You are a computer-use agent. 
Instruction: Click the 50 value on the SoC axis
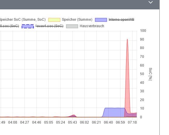(x=142, y=74)
